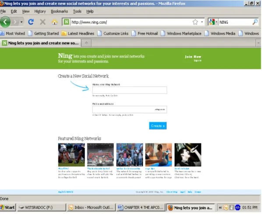Click the Pick a web address field
This screenshot has width=262, height=214.
point(130,109)
